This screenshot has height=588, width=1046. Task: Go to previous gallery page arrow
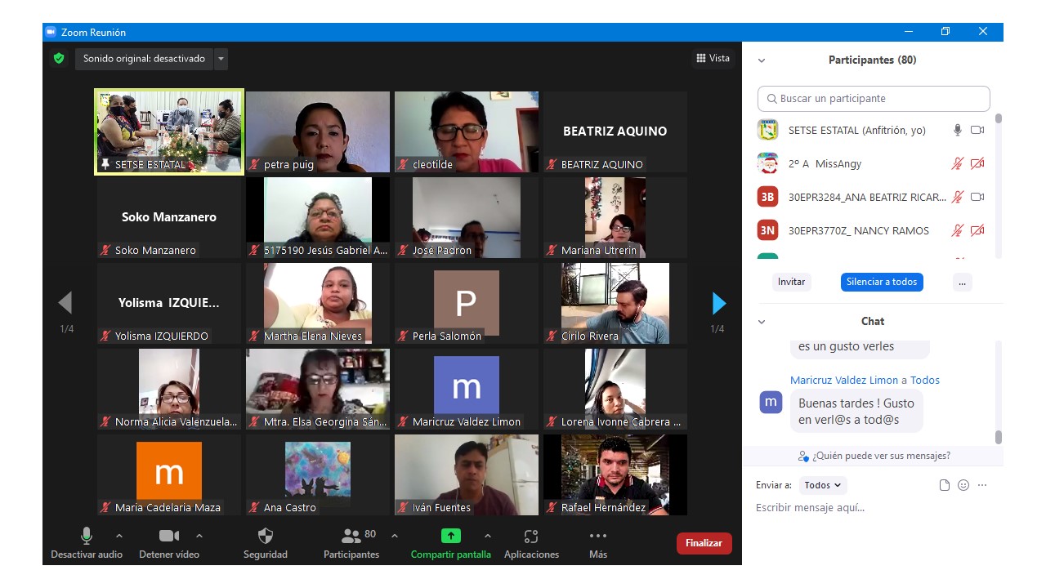click(65, 303)
